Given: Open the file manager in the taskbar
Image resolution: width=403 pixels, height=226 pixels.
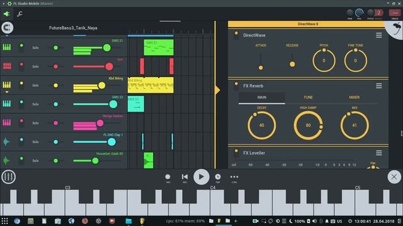Looking at the screenshot, I should click(x=128, y=221).
